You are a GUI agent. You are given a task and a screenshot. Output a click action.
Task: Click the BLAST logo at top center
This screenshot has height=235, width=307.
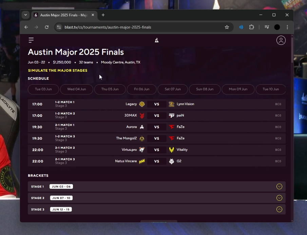click(157, 40)
